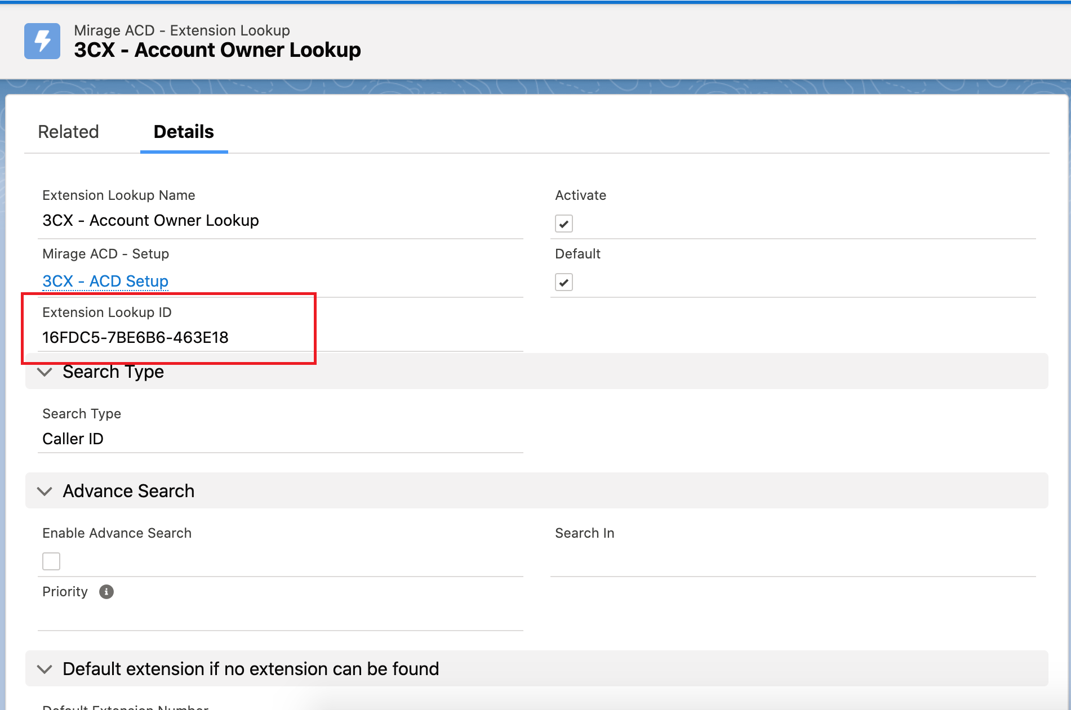Click the Extension Lookup ID value 16FDC5-7BE6B6-463E18
This screenshot has height=710, width=1071.
click(x=135, y=337)
